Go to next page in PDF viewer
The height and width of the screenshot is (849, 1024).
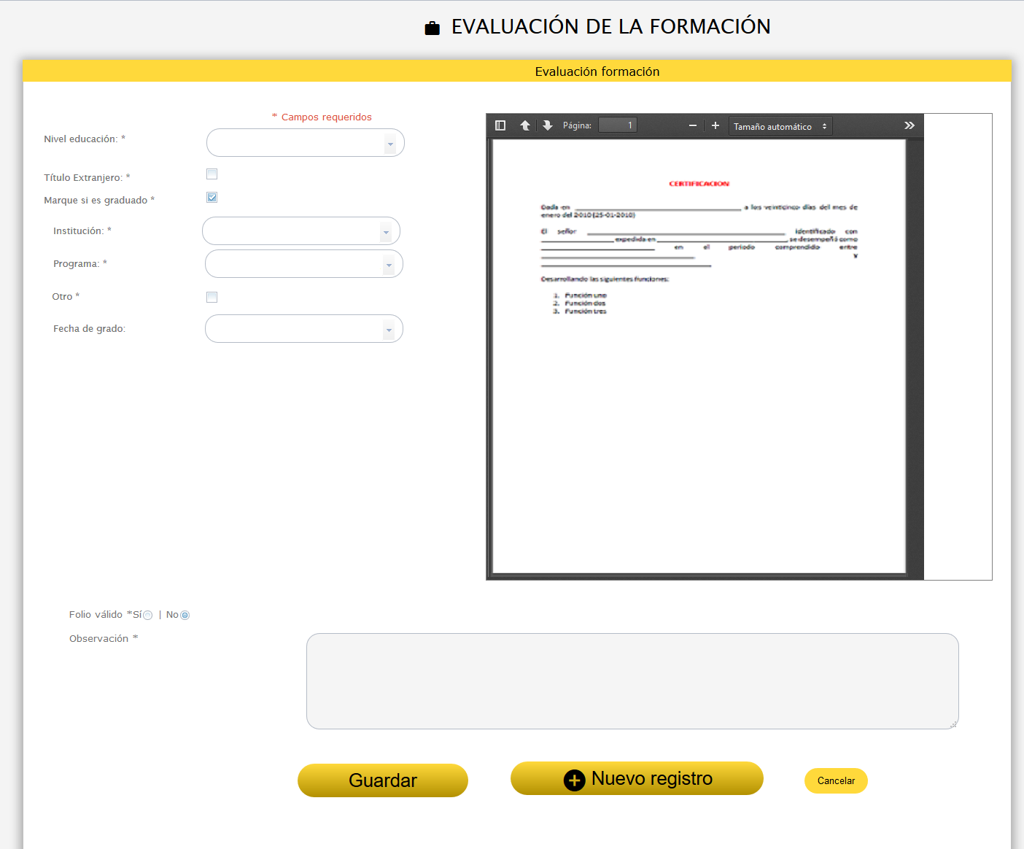pyautogui.click(x=548, y=125)
